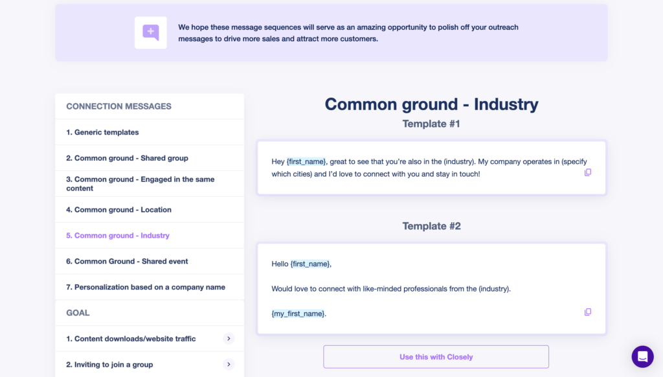
Task: Expand Inviting to join a group chevron
Action: (229, 364)
